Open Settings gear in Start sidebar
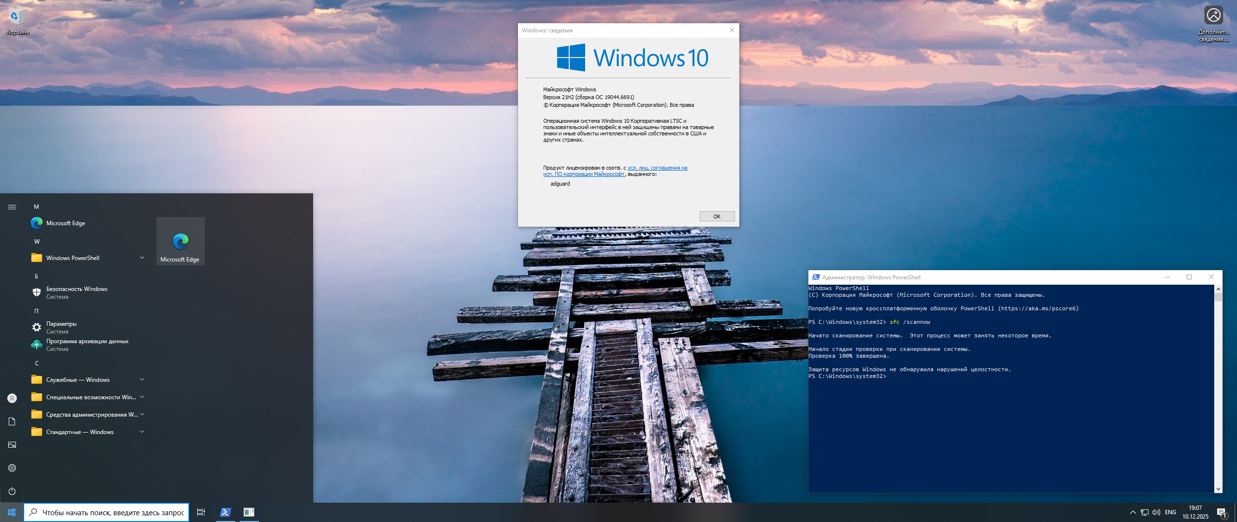Viewport: 1237px width, 522px height. coord(12,468)
